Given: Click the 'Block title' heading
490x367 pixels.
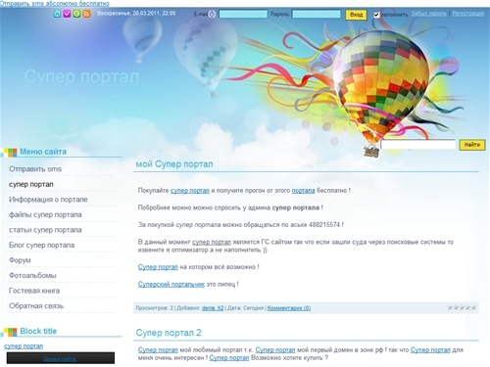Looking at the screenshot, I should click(x=38, y=331).
